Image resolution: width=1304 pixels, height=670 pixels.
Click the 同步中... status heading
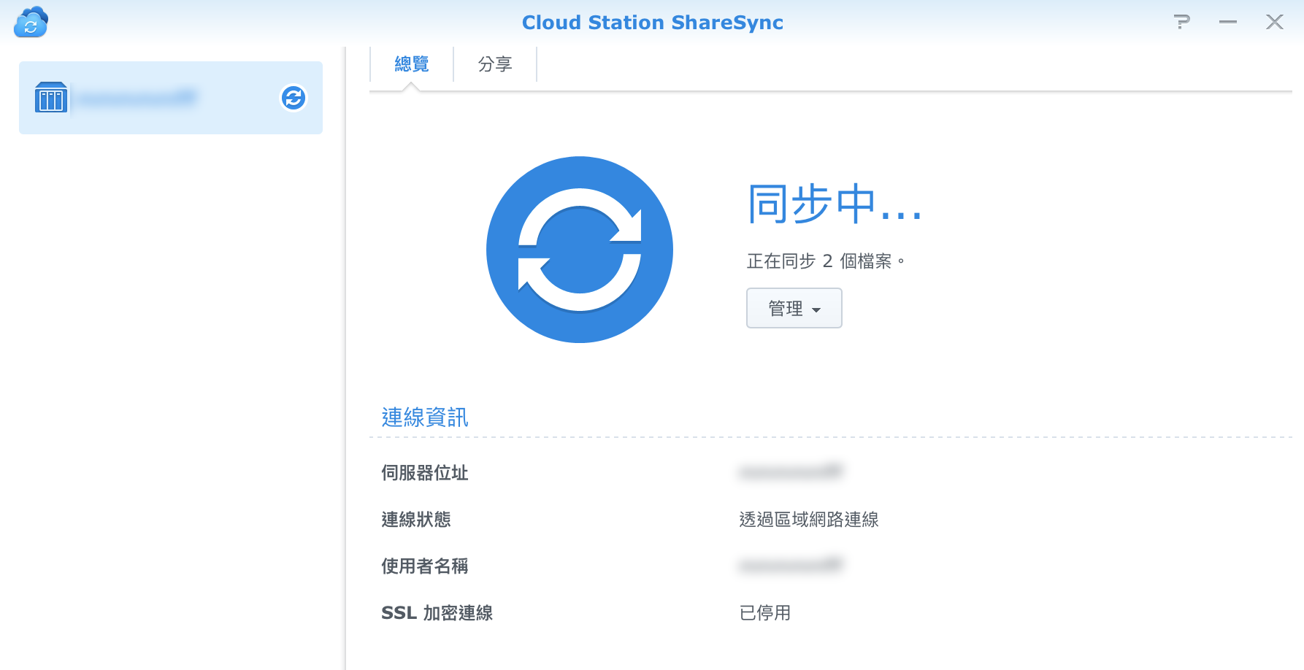click(835, 204)
